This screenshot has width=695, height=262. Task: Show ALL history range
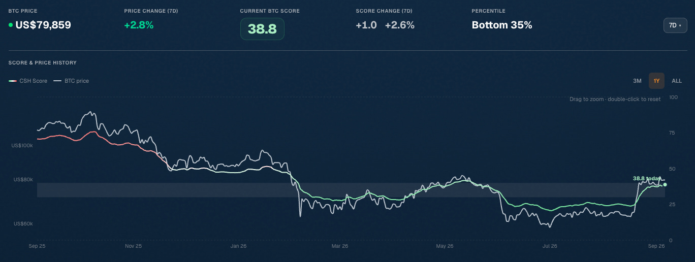tap(677, 81)
